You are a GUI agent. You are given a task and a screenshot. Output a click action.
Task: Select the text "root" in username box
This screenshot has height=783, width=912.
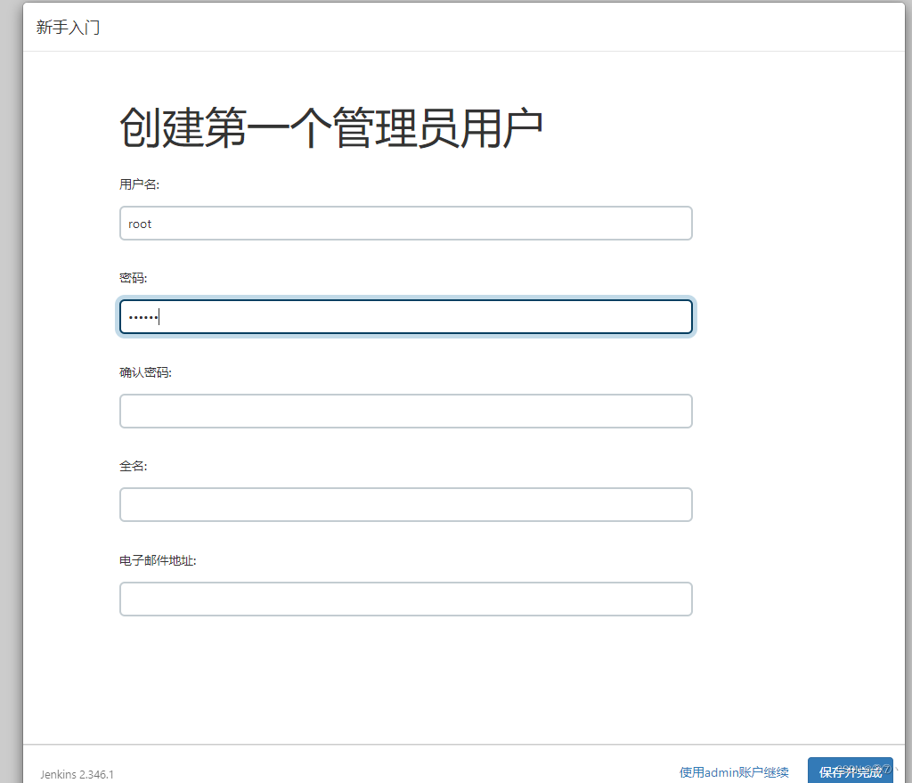pos(140,224)
